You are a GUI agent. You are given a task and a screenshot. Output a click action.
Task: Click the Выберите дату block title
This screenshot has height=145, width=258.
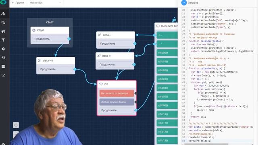169,26
